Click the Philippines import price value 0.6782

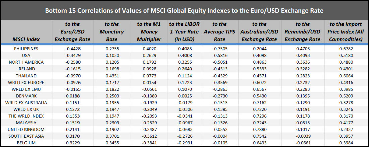coord(346,49)
